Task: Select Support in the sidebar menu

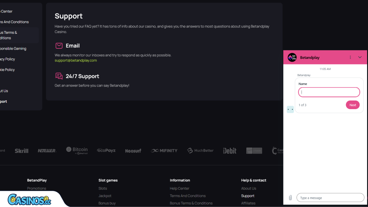Action: pos(3,102)
